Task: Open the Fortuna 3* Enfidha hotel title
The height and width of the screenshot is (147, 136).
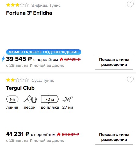Action: click(x=29, y=13)
